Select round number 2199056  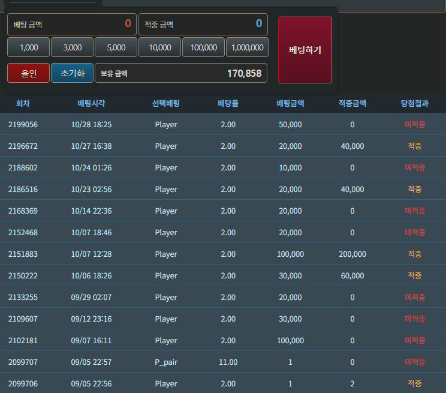click(23, 124)
